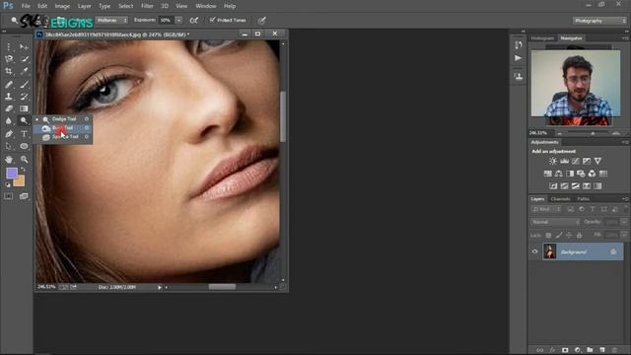Screen dimensions: 631x355
Task: Toggle Quick Mask mode
Action: click(x=9, y=196)
